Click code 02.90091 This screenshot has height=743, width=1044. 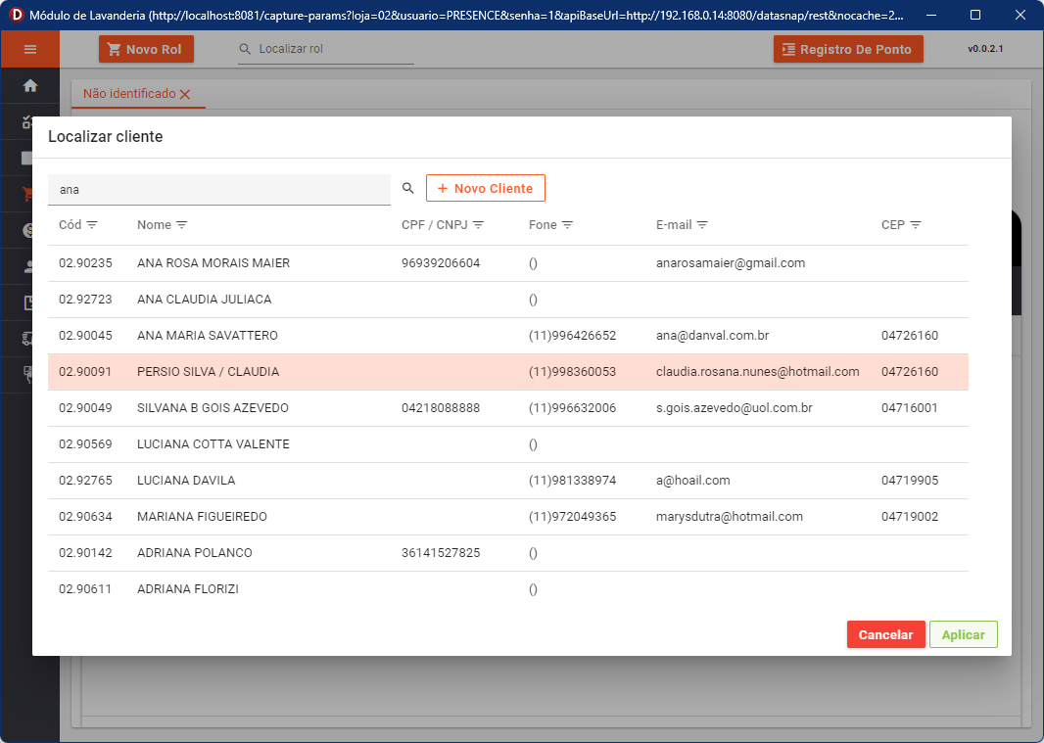(85, 372)
